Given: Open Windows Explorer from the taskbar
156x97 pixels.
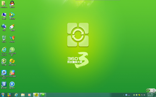Looking at the screenshot, I should point(23,95).
